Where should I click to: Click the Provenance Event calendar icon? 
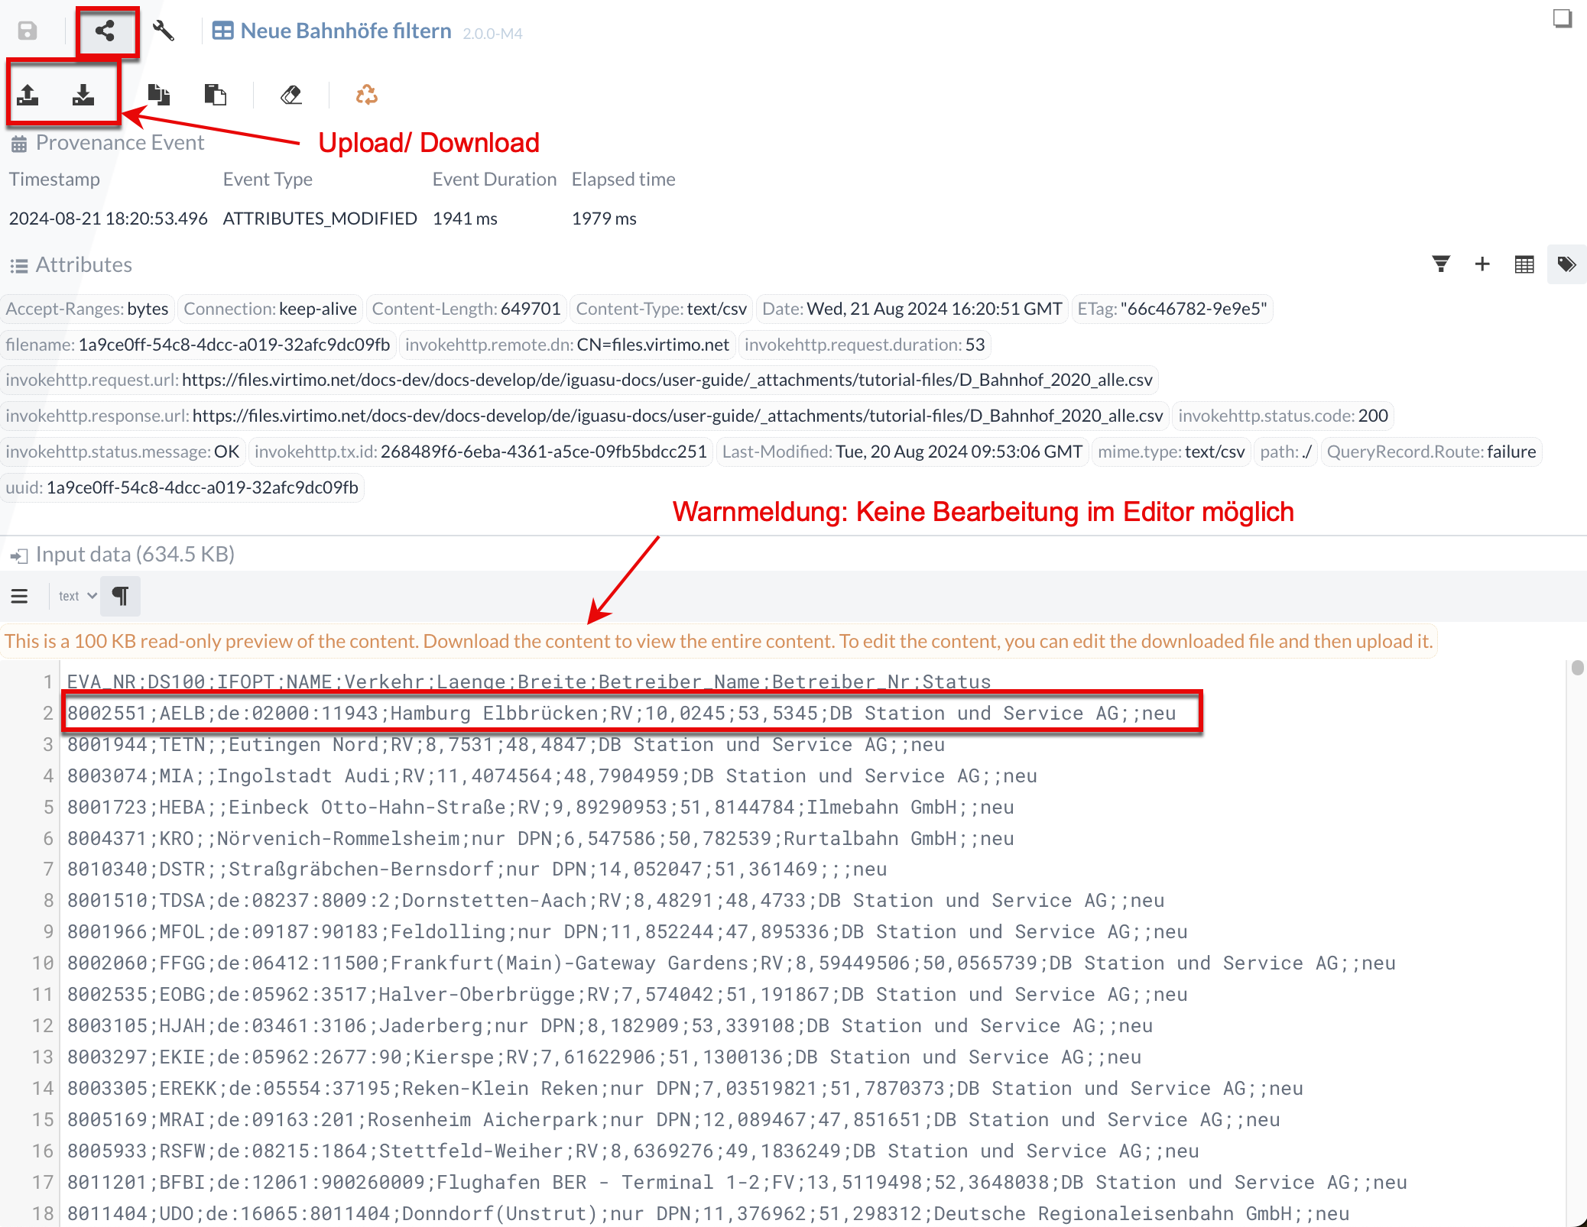(x=19, y=144)
